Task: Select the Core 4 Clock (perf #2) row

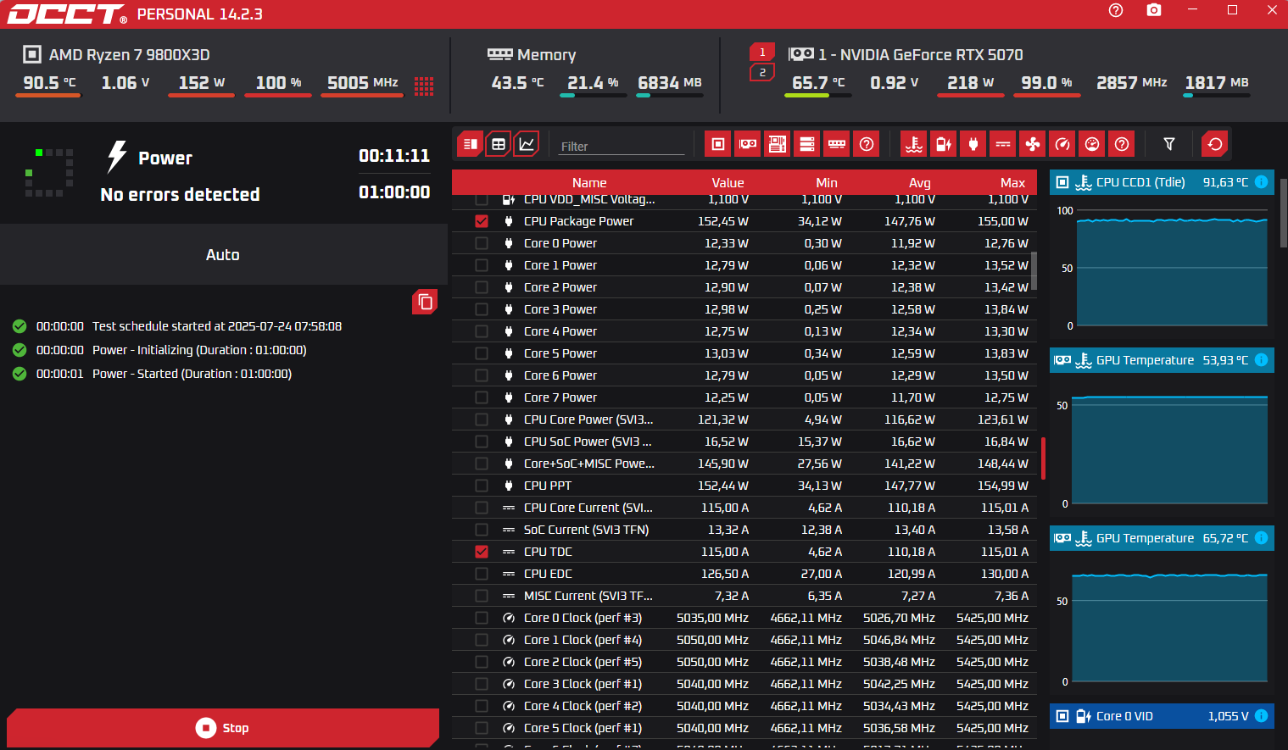Action: point(744,706)
